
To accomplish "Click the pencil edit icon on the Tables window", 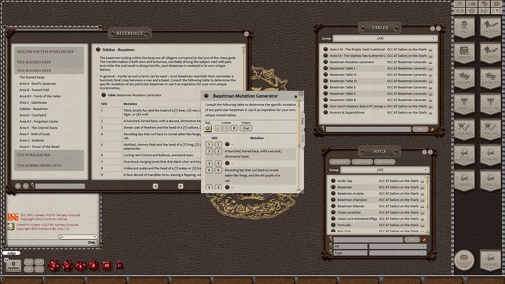I will pyautogui.click(x=432, y=129).
